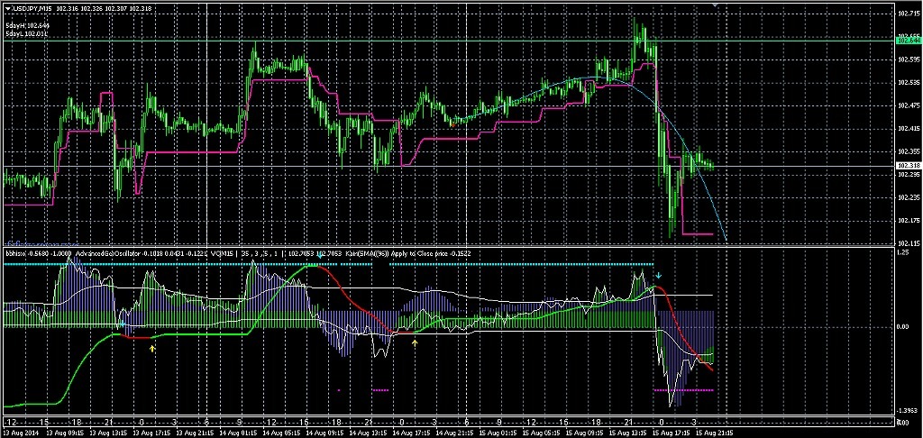Select the USDJPY,M15 chart symbol label

(33, 7)
